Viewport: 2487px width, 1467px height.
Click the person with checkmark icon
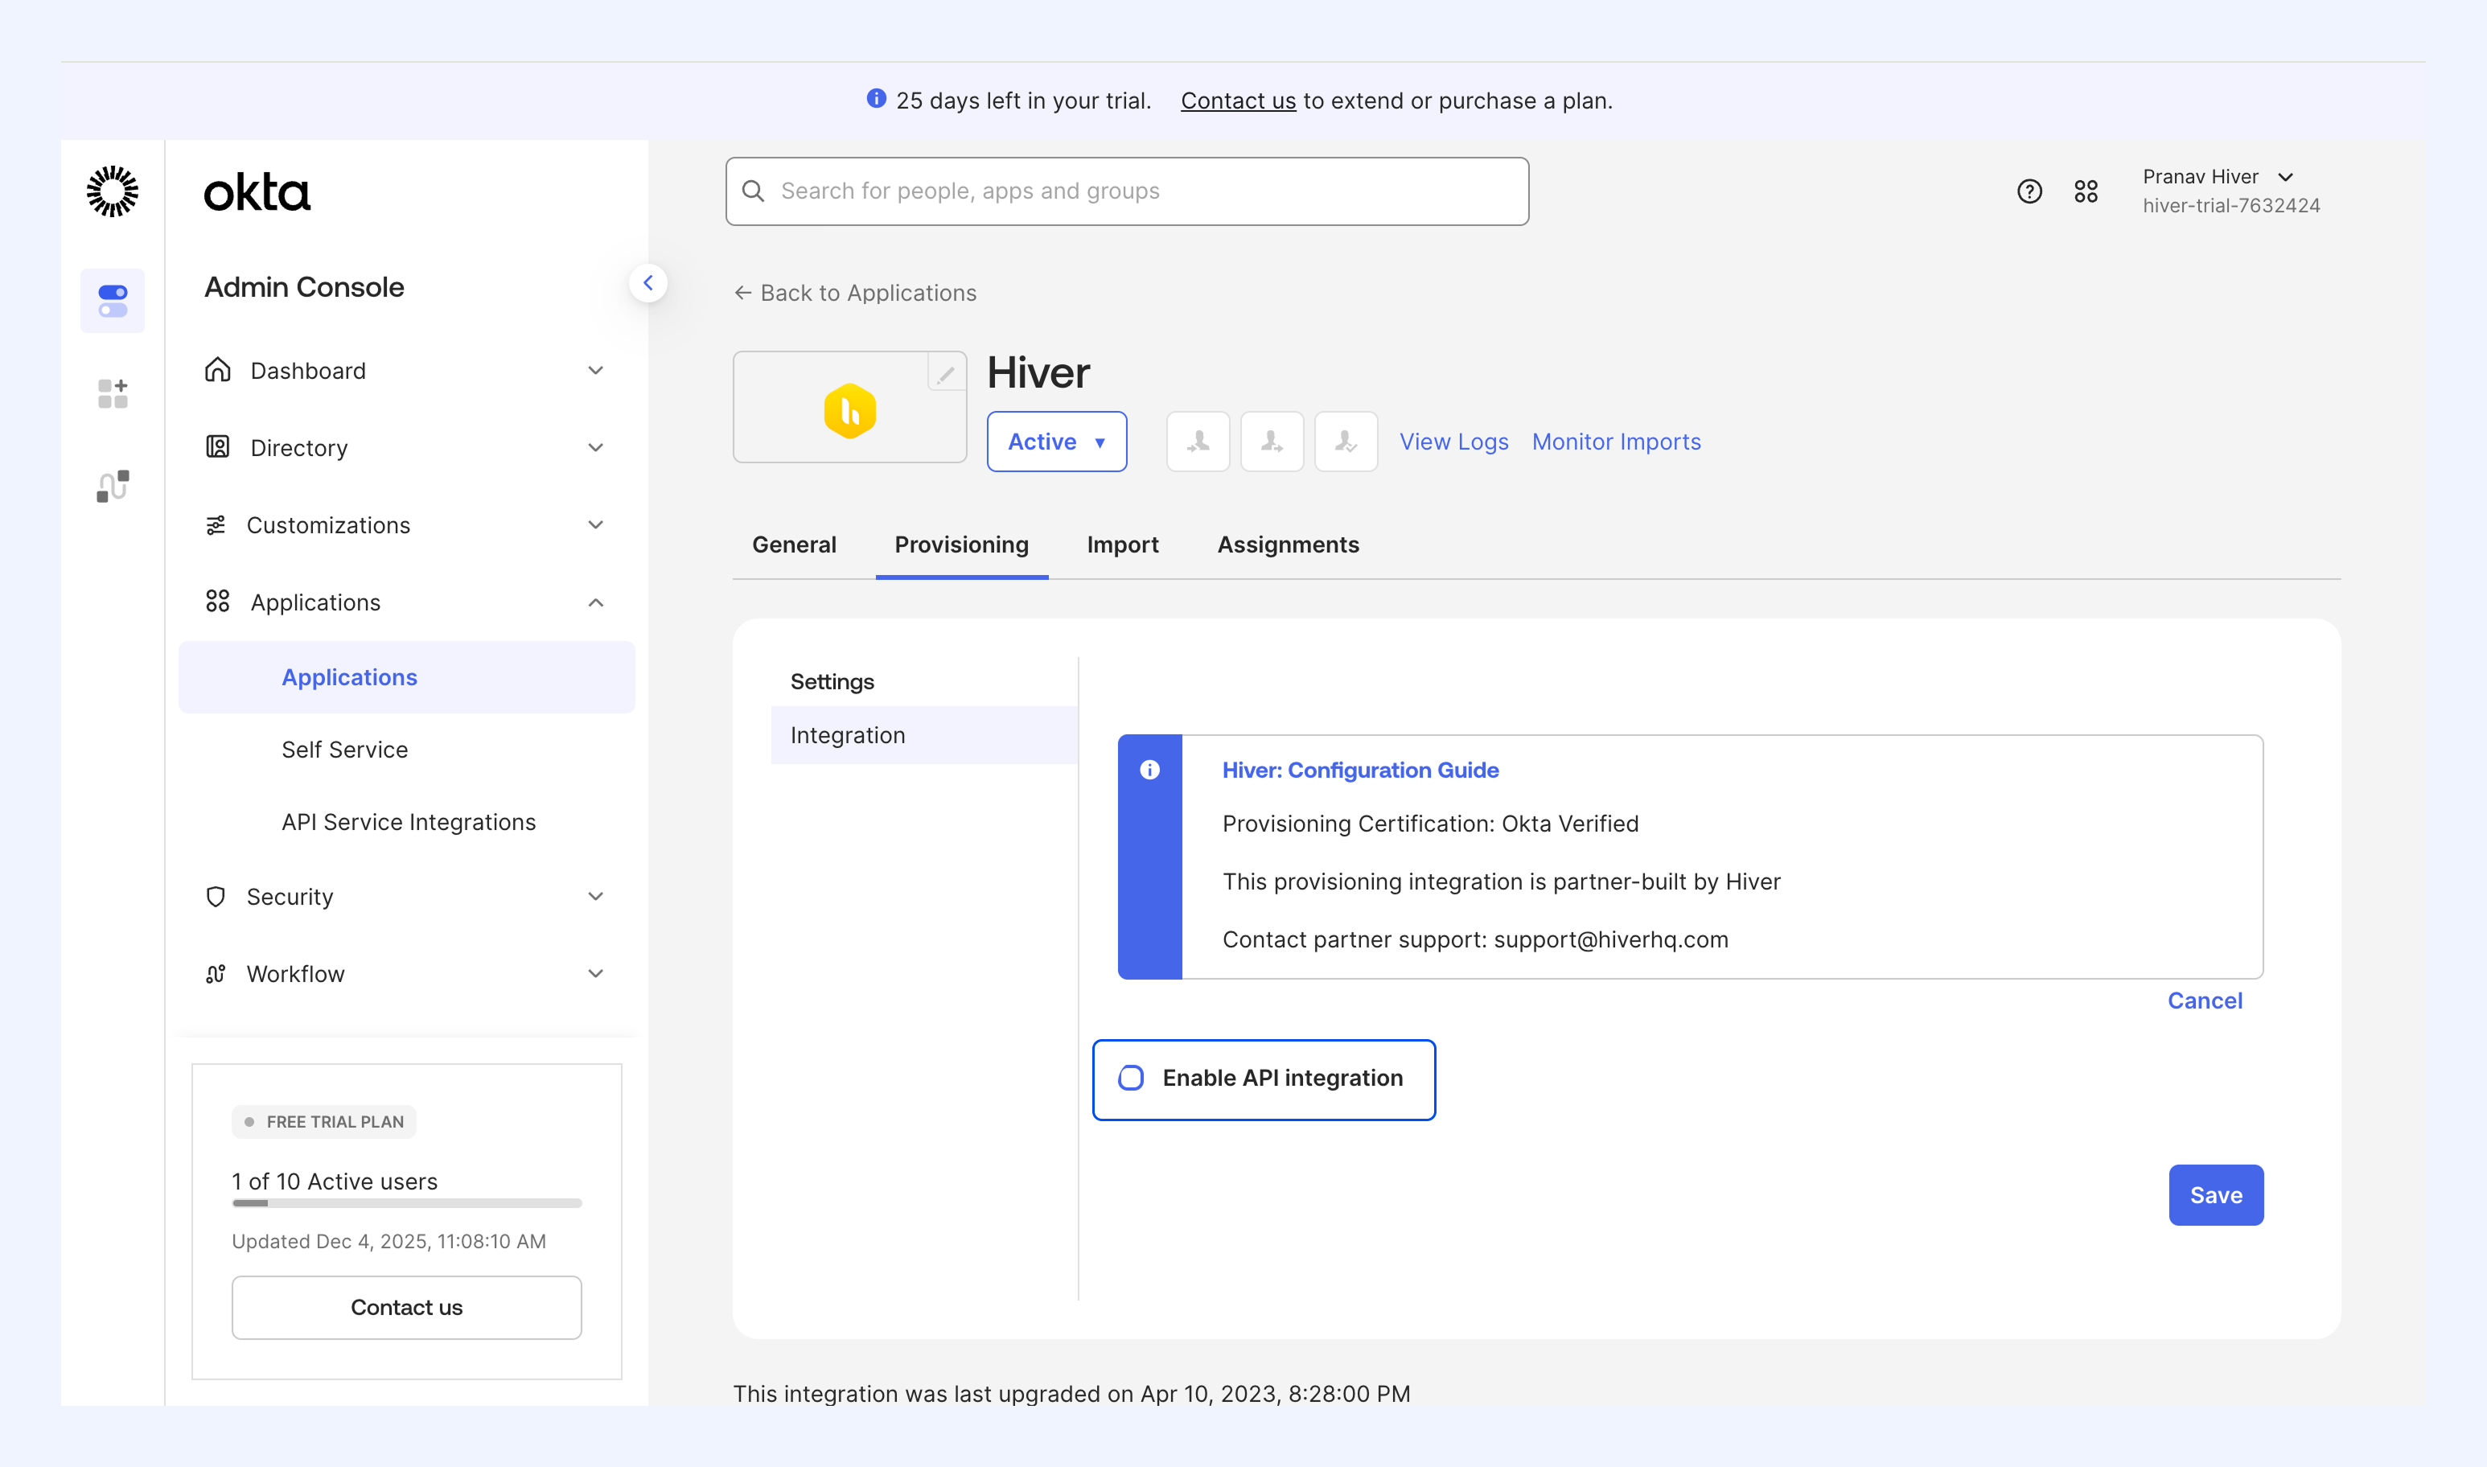point(1346,442)
